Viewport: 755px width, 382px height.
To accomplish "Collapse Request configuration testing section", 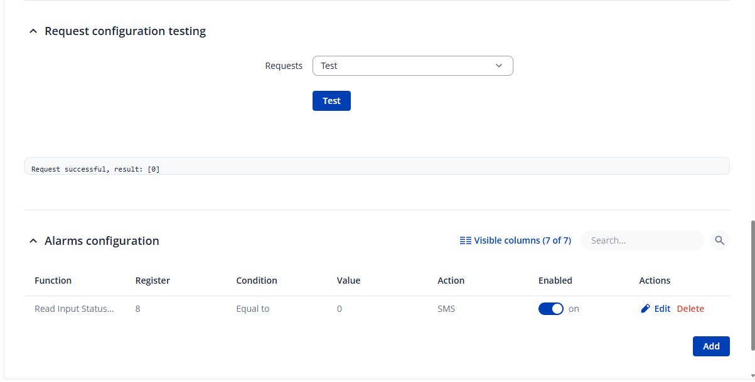I will tap(33, 31).
